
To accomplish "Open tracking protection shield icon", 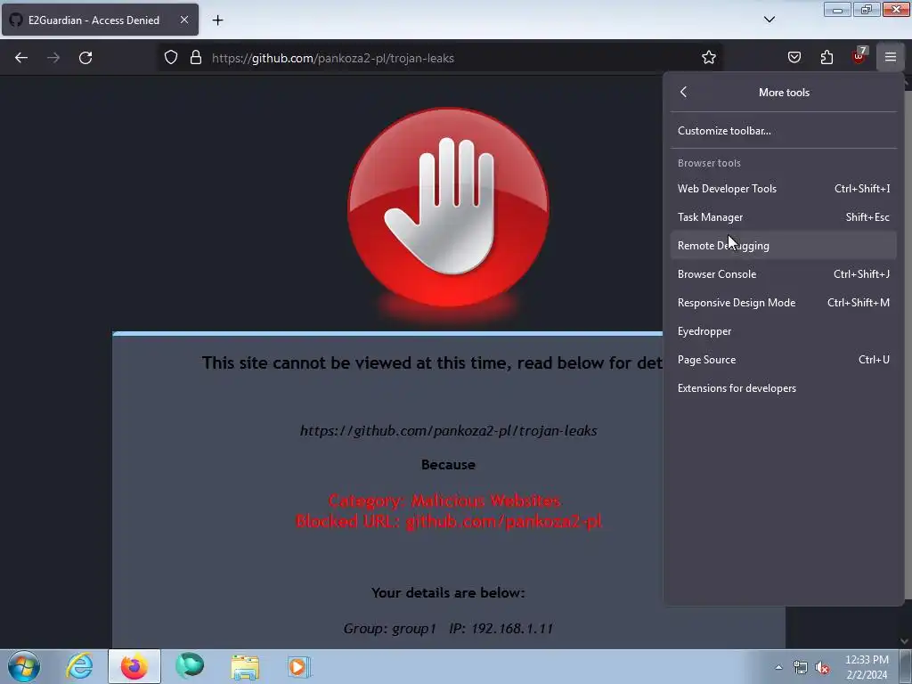I will [x=170, y=58].
